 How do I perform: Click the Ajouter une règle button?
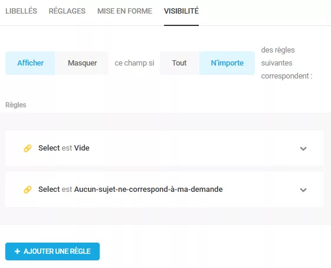pos(53,251)
